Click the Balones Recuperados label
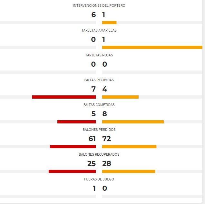This screenshot has width=205, height=204. coord(99,154)
